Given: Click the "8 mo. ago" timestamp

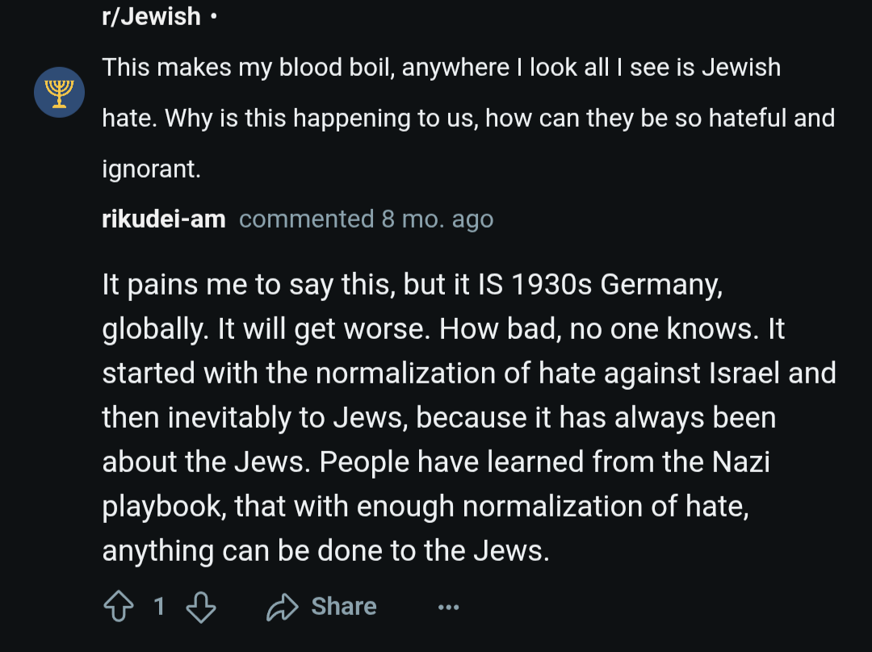Looking at the screenshot, I should (x=437, y=219).
